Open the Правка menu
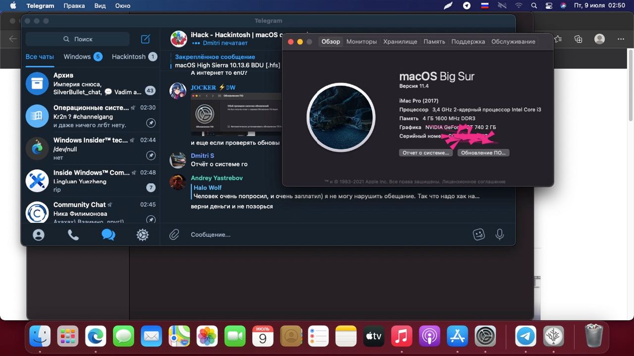 (74, 5)
